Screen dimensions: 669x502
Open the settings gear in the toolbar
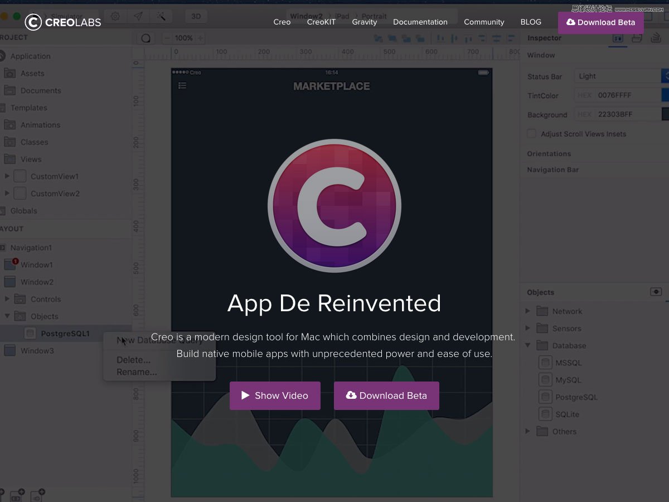(115, 16)
